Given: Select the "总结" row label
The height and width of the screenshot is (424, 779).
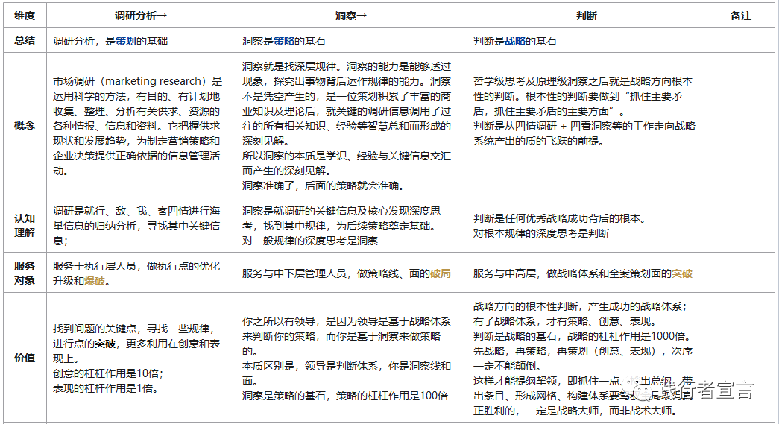Looking at the screenshot, I should 25,42.
